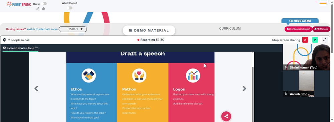The height and width of the screenshot is (122, 334).
Task: Click Aarush rithe's muted mic icon
Action: (286, 94)
